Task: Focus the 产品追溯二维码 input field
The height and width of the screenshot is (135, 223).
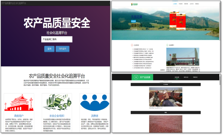Action: pos(57,39)
